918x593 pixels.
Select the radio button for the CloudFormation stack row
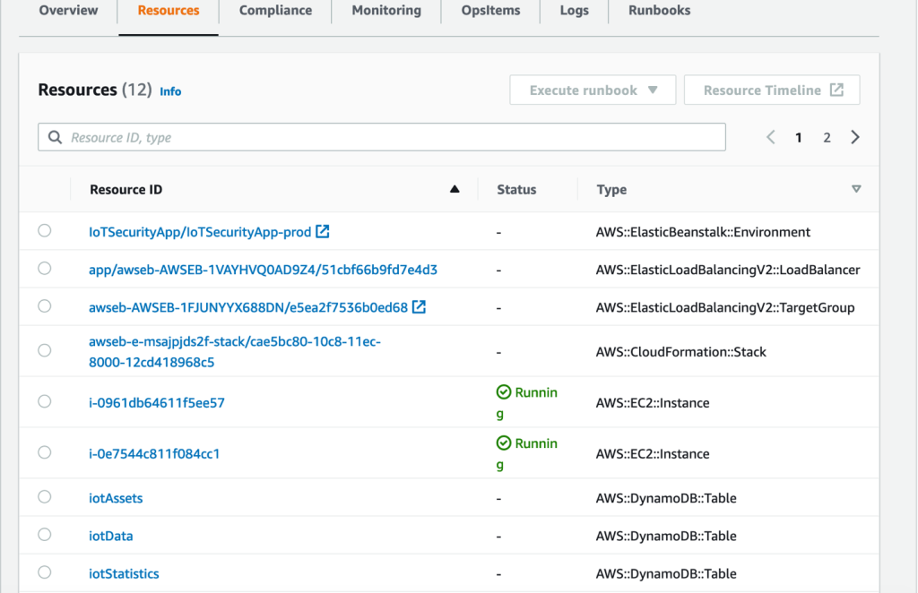click(x=45, y=350)
